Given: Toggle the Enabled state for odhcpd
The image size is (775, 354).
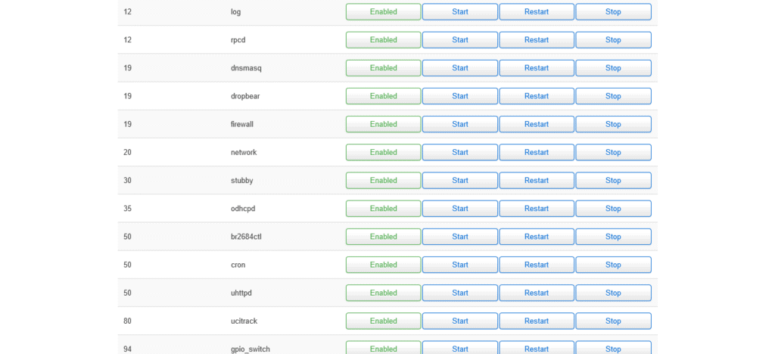Looking at the screenshot, I should [383, 209].
